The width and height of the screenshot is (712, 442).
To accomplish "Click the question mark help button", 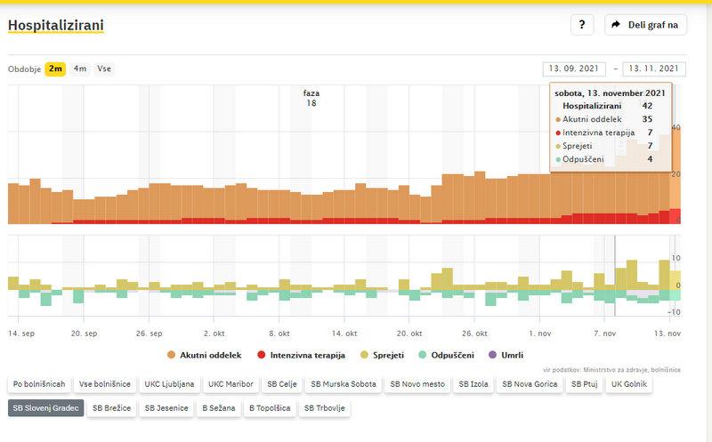I will pyautogui.click(x=581, y=25).
